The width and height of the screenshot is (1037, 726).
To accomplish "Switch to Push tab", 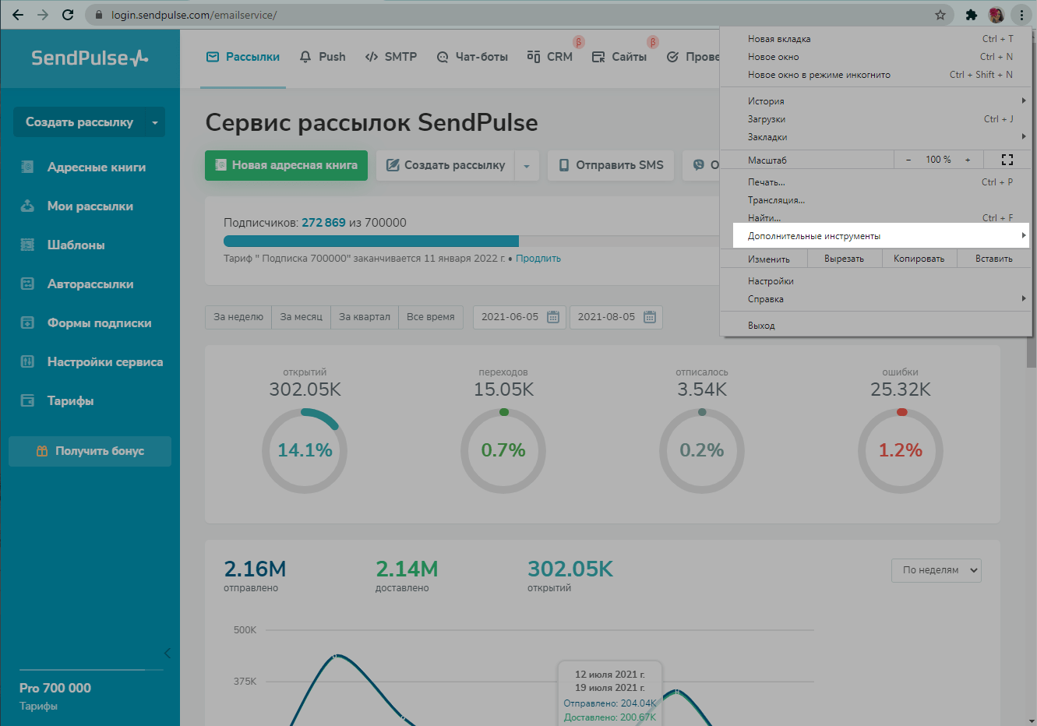I will [323, 57].
